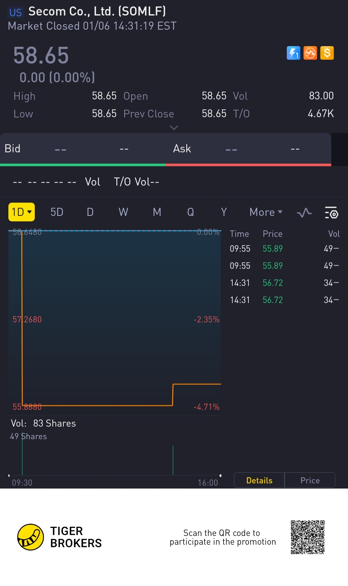The width and height of the screenshot is (348, 586).
Task: Select the M monthly chart tab
Action: pyautogui.click(x=157, y=212)
